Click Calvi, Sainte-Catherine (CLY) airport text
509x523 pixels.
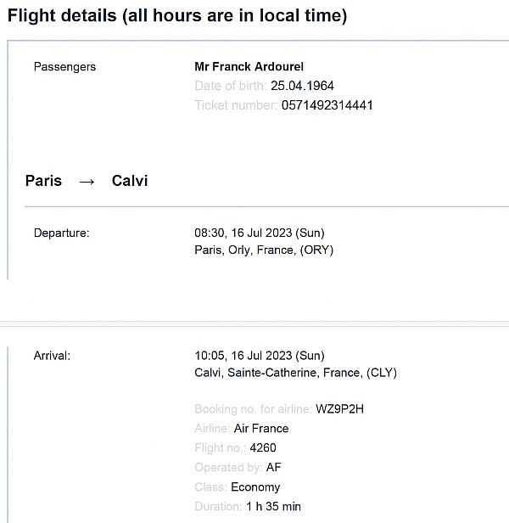point(296,373)
